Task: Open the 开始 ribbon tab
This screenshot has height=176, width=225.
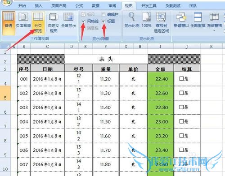Action: (x=22, y=6)
